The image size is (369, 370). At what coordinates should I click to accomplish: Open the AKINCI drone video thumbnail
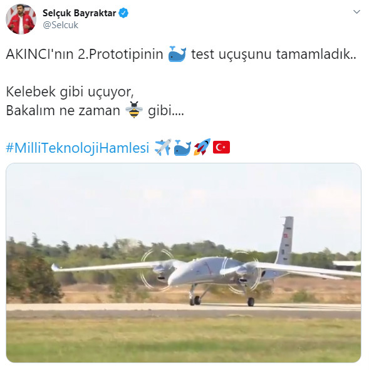point(184,263)
